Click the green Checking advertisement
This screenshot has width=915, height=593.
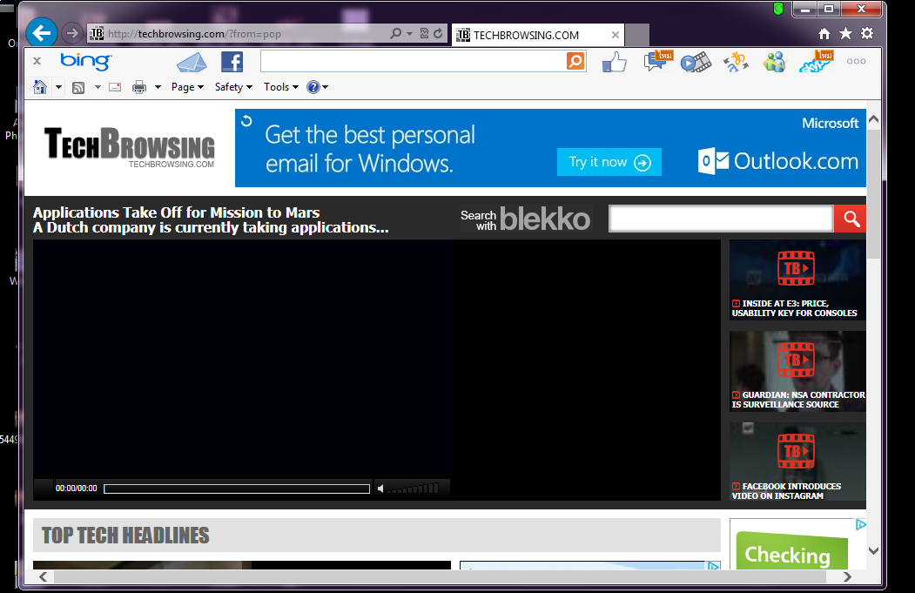click(x=792, y=551)
